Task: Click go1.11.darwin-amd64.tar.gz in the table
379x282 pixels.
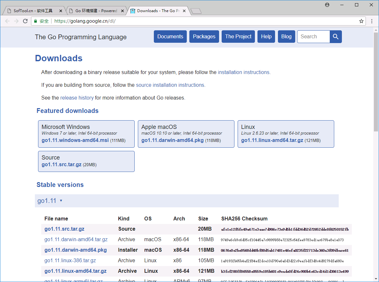Action: (76, 240)
